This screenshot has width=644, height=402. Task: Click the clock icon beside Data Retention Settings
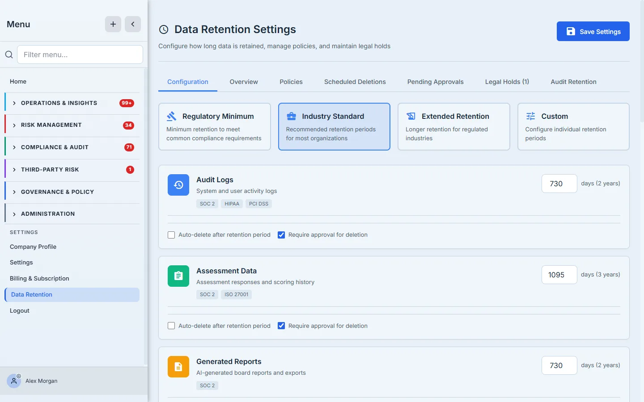(x=164, y=29)
